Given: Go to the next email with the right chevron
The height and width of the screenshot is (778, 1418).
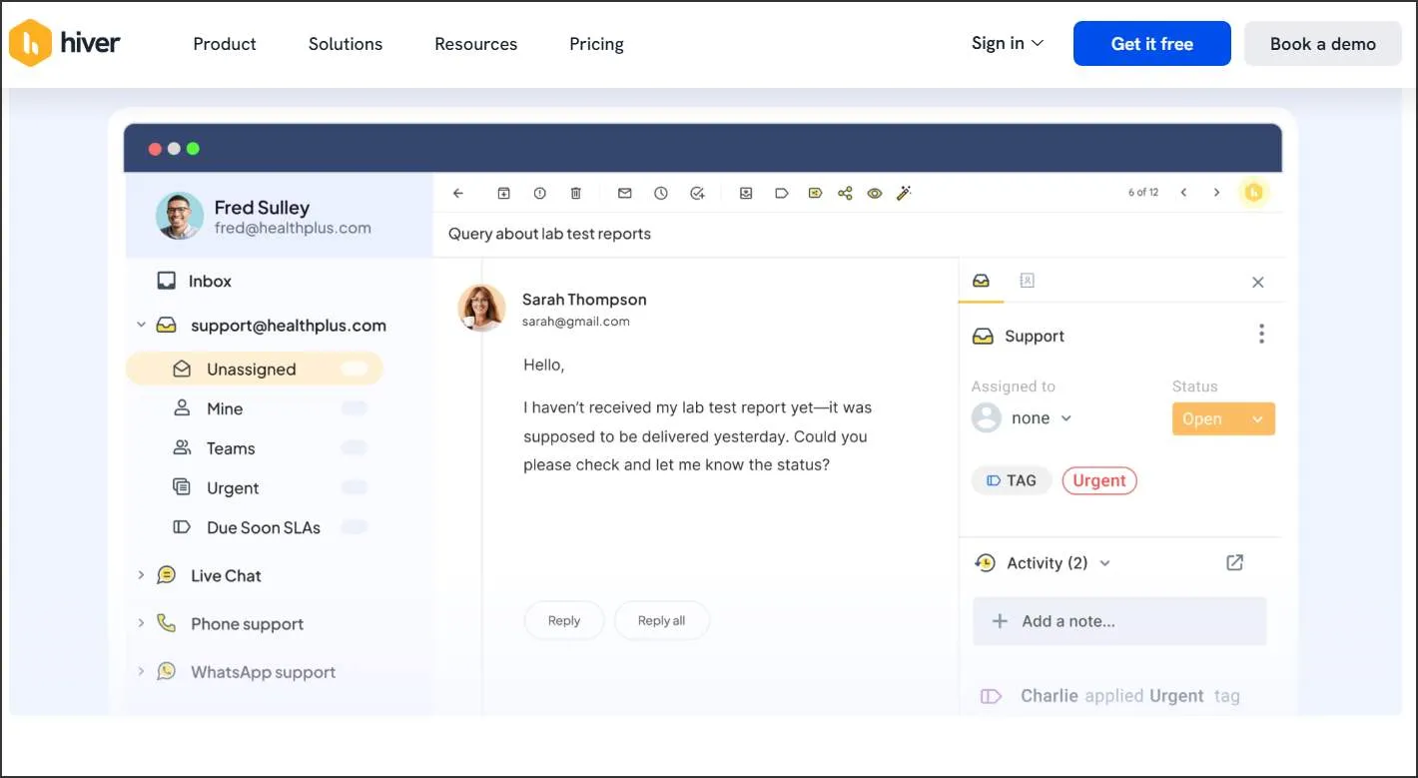Looking at the screenshot, I should 1216,193.
